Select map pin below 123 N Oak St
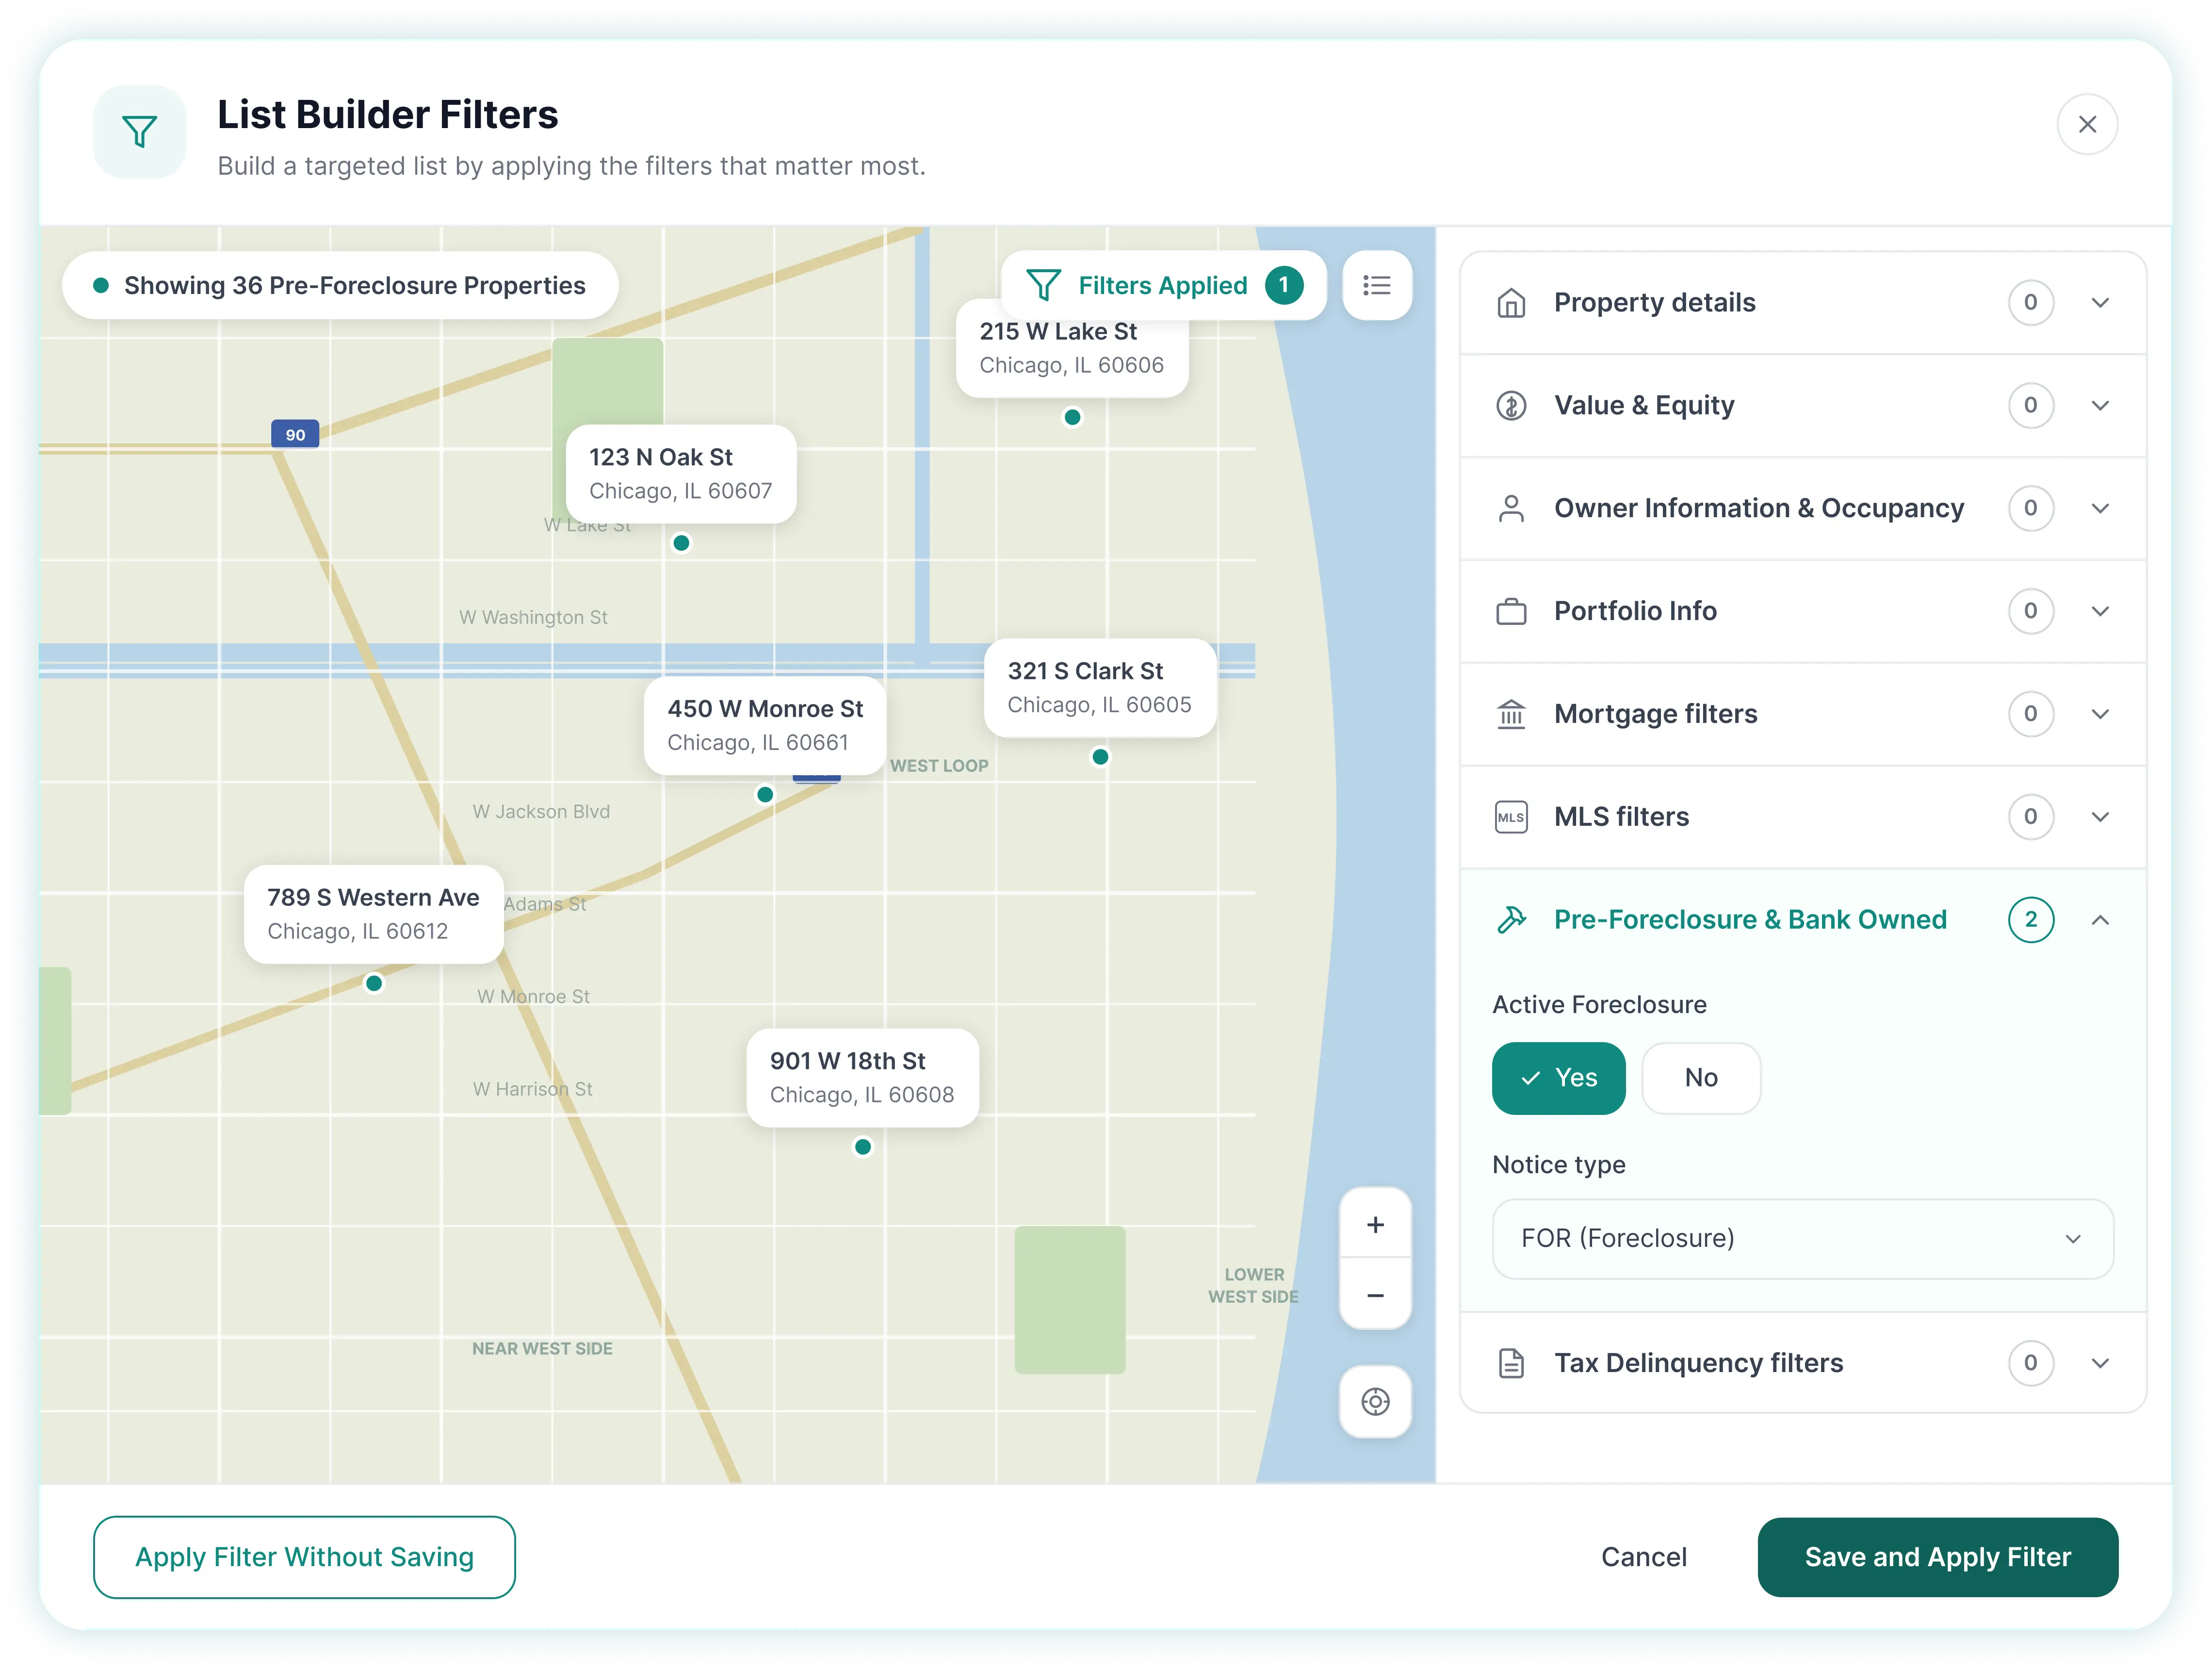The image size is (2212, 1669). (681, 543)
